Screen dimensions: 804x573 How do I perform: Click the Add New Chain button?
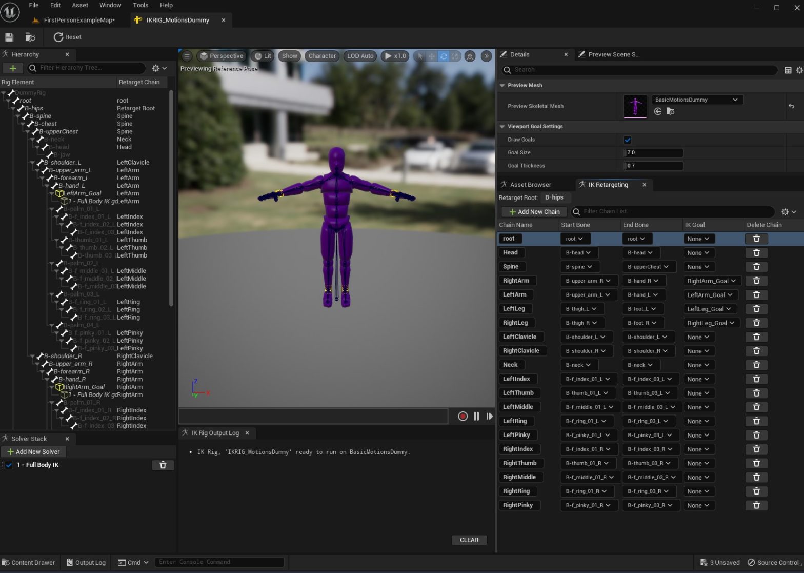pyautogui.click(x=533, y=212)
